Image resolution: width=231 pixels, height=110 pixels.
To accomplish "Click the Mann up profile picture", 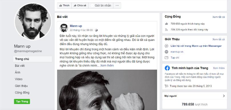I will point(33,21).
